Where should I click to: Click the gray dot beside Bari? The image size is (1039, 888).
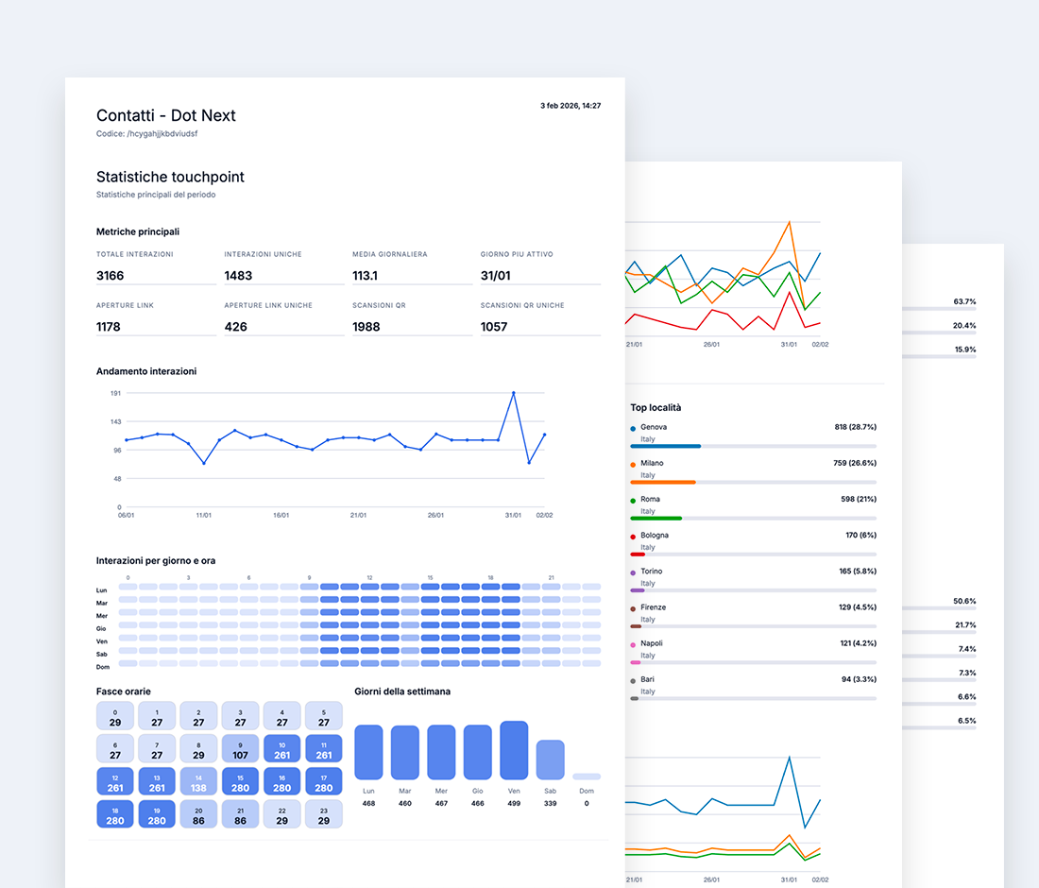click(x=633, y=680)
